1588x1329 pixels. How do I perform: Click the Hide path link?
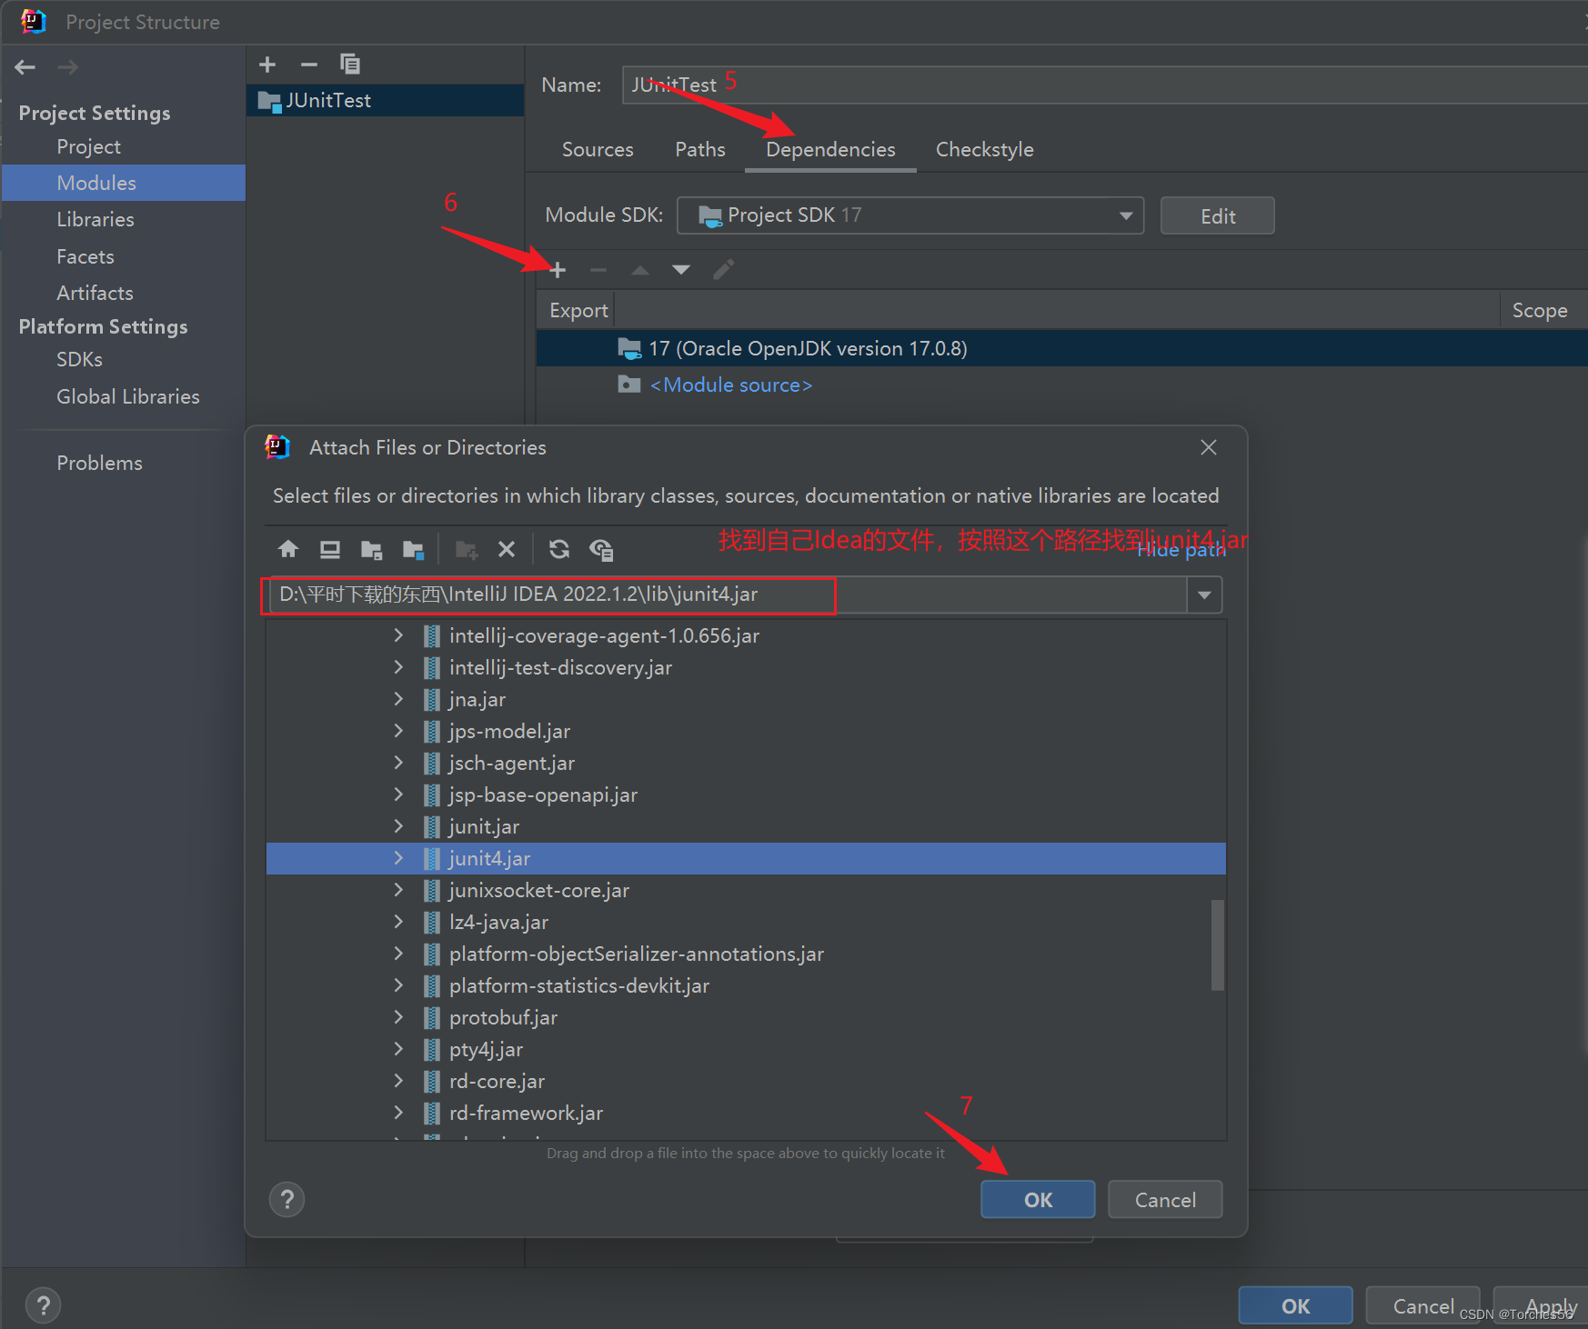[x=1181, y=550]
